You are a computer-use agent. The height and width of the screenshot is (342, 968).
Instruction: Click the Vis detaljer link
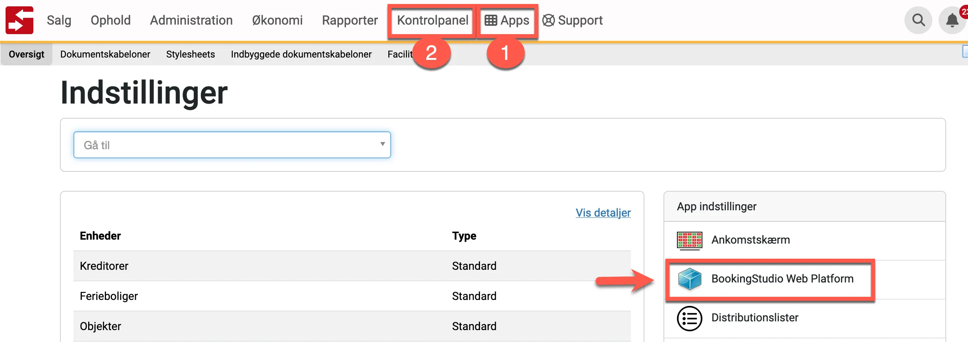coord(603,213)
